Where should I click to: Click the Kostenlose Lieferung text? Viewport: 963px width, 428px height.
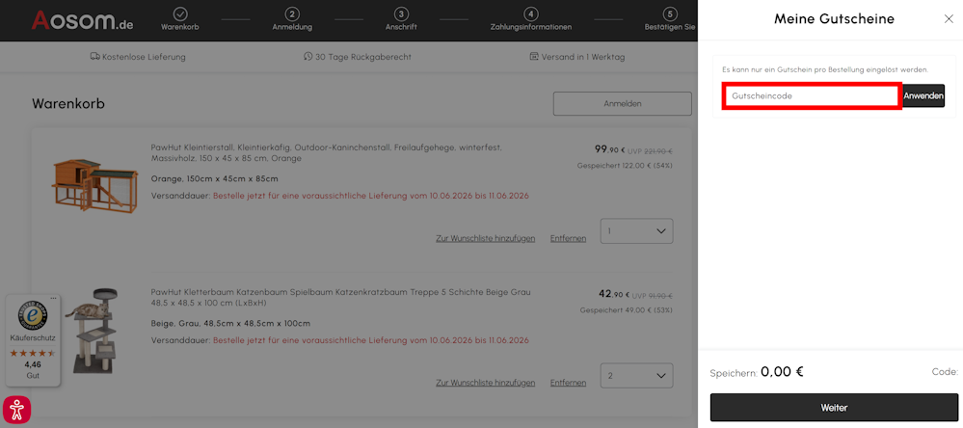point(144,57)
